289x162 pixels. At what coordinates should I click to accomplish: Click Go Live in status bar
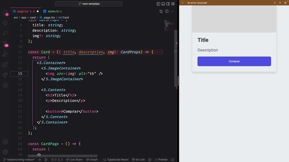[138, 160]
